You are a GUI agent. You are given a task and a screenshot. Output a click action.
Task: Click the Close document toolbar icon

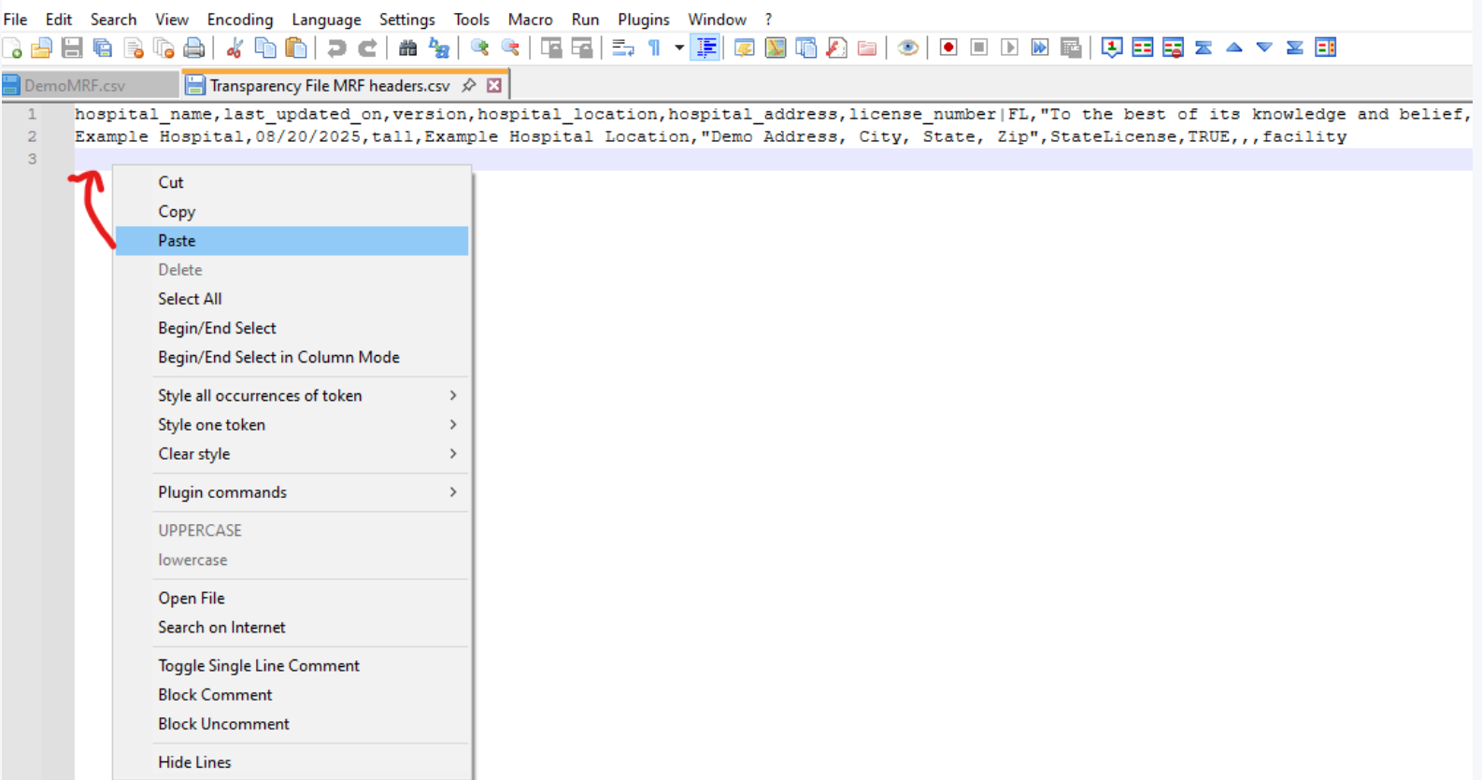[134, 48]
